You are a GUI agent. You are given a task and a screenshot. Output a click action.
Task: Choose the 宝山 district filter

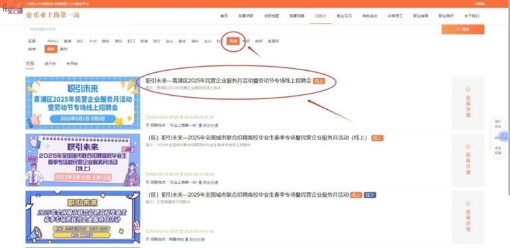[169, 41]
